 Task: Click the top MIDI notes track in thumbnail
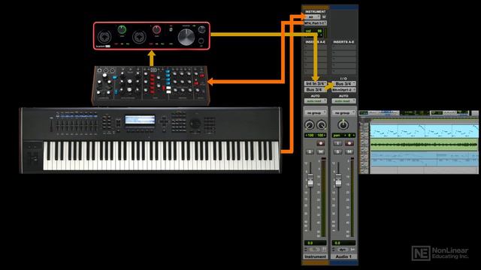pyautogui.click(x=424, y=130)
